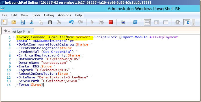Image resolution: width=201 pixels, height=102 pixels.
Task: Click server2 in line 1
Action: coord(83,37)
